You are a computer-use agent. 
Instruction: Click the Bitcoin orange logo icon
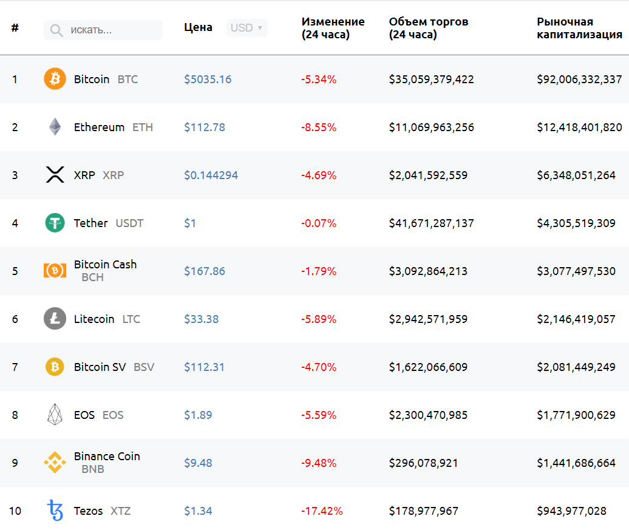(55, 79)
